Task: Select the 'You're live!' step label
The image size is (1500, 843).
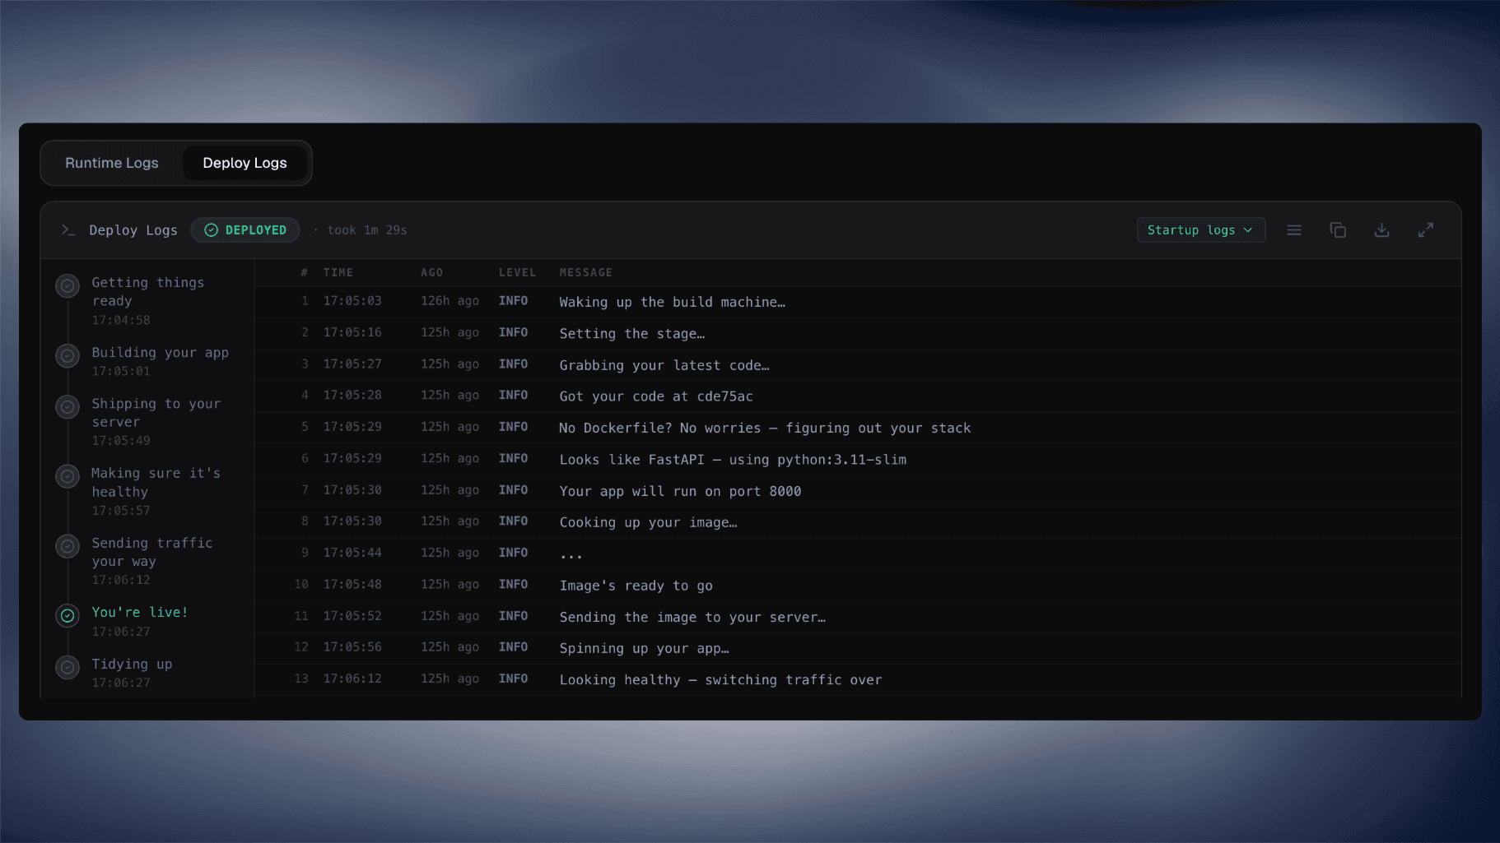Action: point(140,612)
